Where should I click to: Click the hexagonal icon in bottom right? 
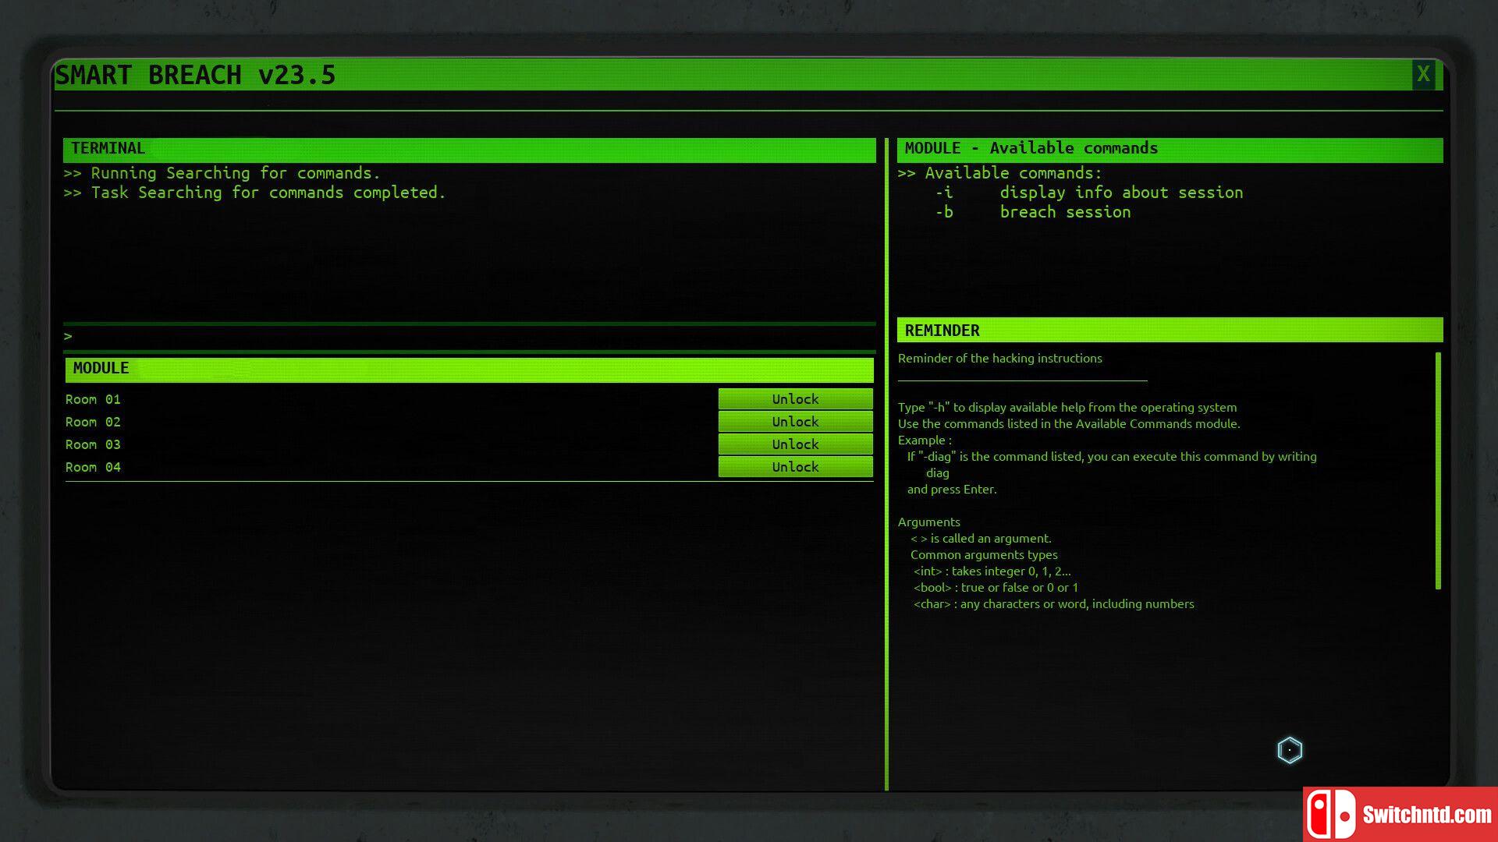tap(1290, 748)
